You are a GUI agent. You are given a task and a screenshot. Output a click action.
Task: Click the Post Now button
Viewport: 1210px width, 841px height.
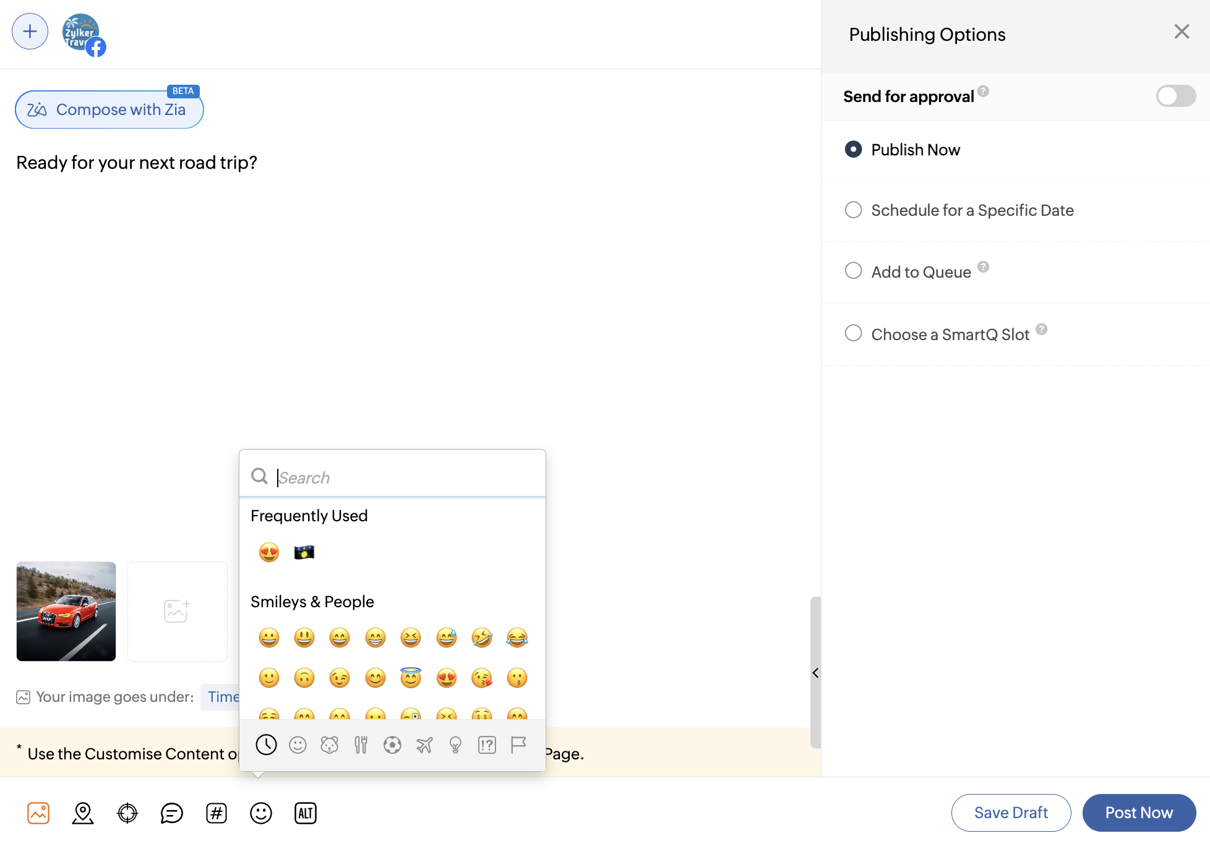click(1139, 813)
